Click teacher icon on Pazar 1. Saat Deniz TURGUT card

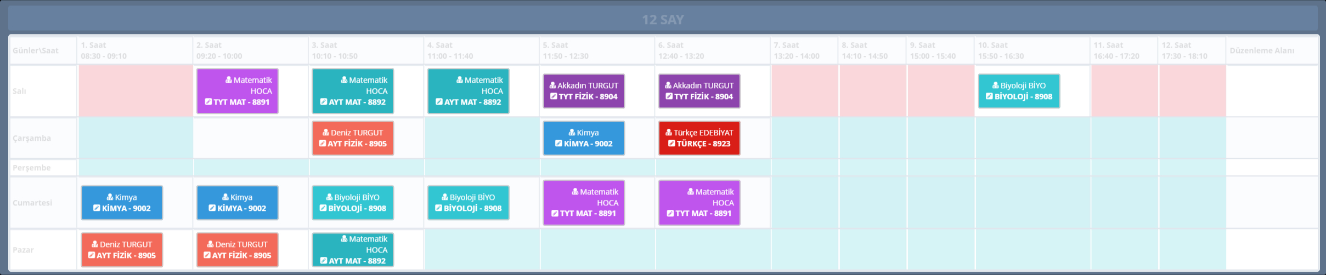coord(95,244)
